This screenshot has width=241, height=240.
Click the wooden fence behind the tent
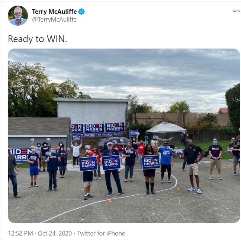pos(181,119)
